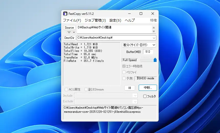The image size is (220, 133).
Task: Click the 中断... button to abort
Action: 148,88
